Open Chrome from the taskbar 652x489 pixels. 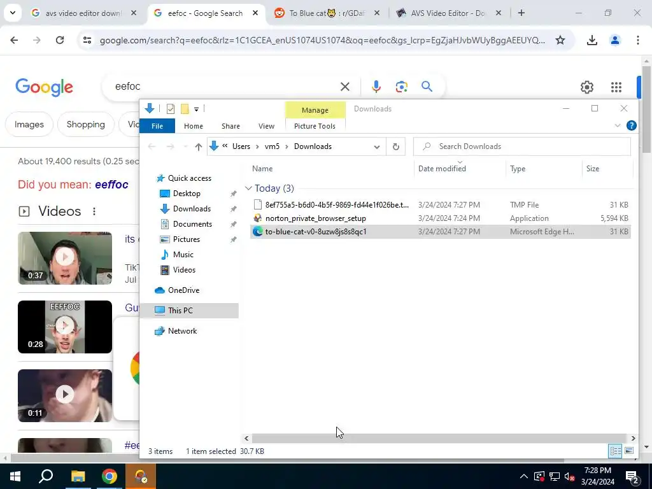pos(110,476)
